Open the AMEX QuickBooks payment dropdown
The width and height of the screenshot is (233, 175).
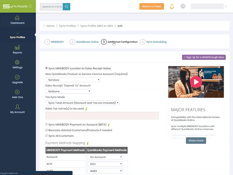tap(105, 171)
